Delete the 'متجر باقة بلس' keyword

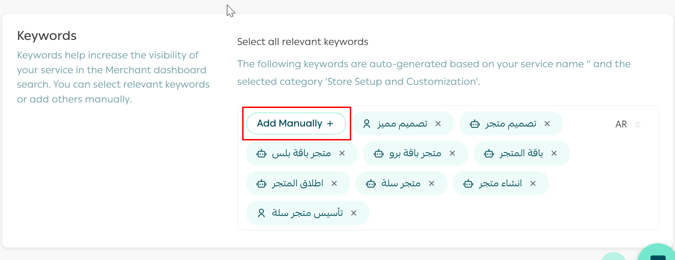(342, 153)
